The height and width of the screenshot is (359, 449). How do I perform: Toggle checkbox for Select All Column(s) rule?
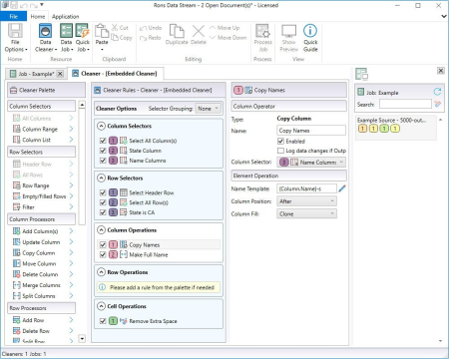pyautogui.click(x=103, y=141)
